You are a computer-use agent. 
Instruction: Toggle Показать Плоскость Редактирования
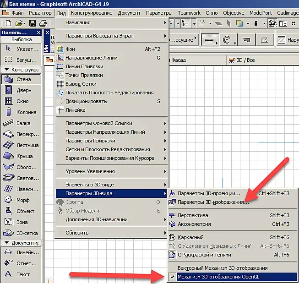112,93
